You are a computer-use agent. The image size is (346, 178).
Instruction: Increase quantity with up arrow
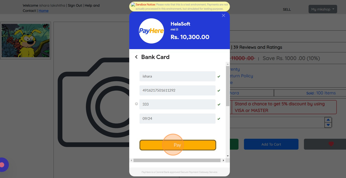328,120
